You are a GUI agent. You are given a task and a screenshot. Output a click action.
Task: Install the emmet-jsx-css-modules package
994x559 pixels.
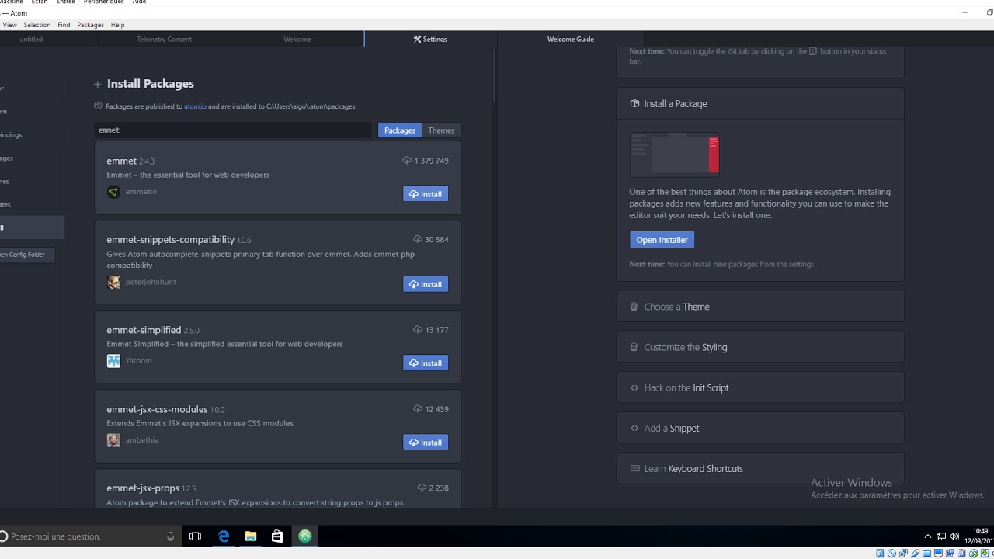(426, 443)
